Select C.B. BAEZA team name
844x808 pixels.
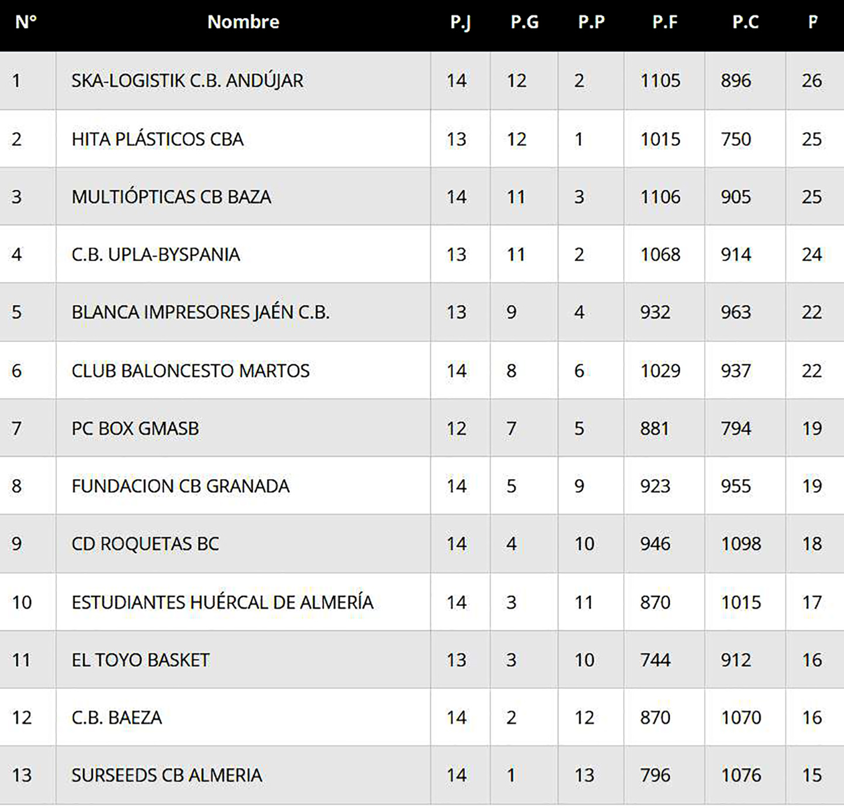(116, 717)
